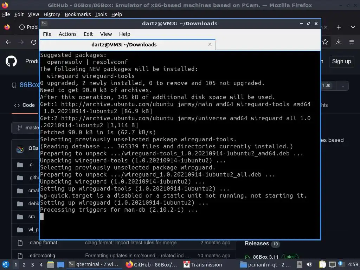Select the dartz@VM3: ~/Downloads terminal tab
This screenshot has height=270, width=360.
[127, 45]
